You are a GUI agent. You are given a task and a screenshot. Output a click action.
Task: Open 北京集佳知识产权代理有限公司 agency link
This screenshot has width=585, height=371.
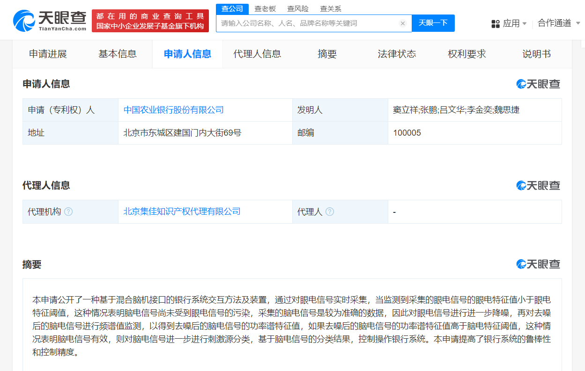[182, 211]
